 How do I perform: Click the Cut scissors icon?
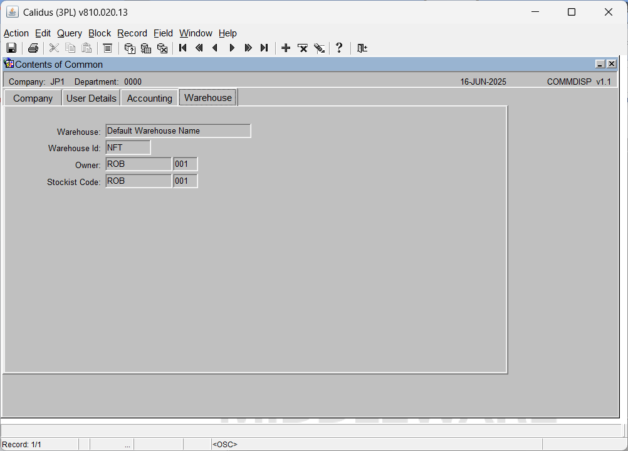54,48
